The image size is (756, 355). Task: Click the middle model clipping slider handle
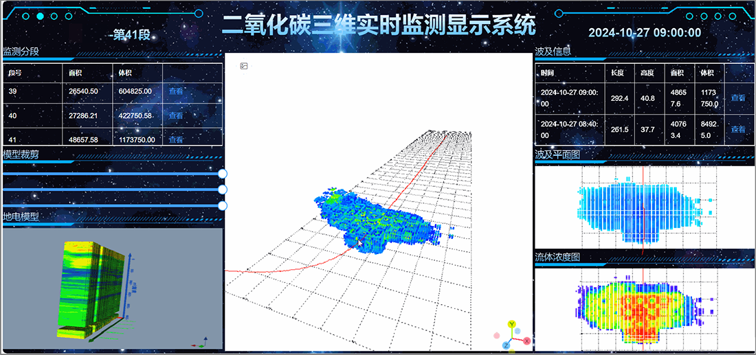[x=222, y=190]
